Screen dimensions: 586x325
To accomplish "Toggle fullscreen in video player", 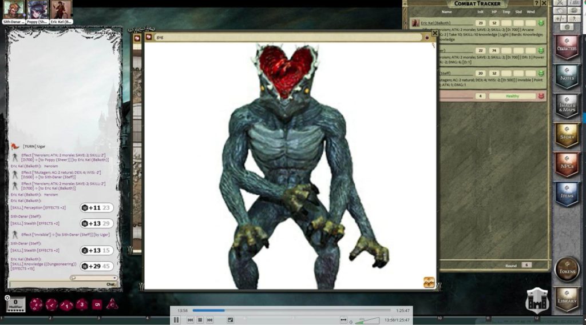I will (230, 320).
